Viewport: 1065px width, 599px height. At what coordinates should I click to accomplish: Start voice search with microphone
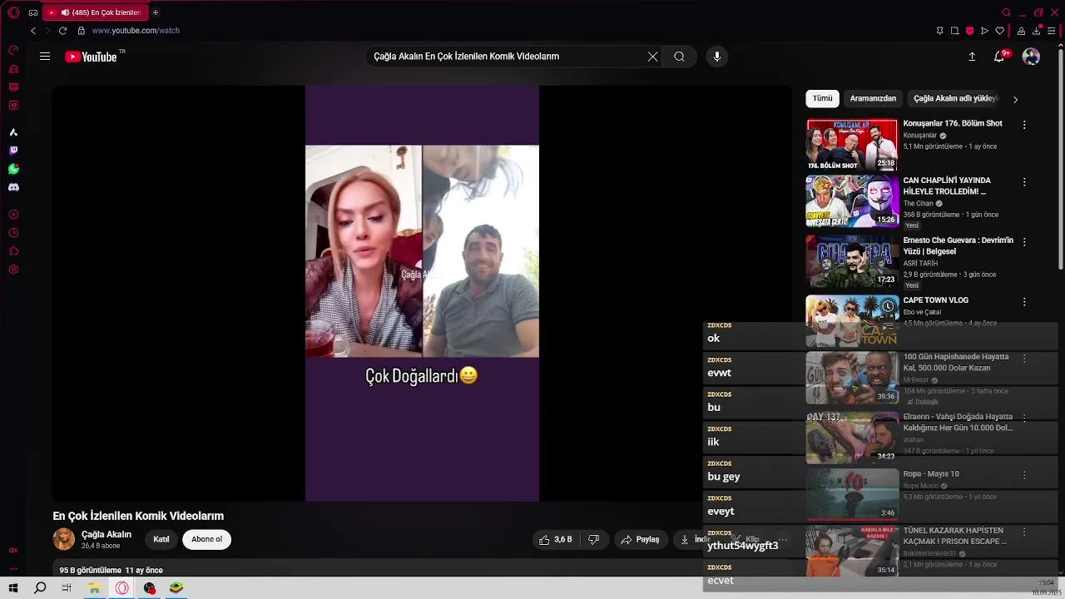(717, 57)
